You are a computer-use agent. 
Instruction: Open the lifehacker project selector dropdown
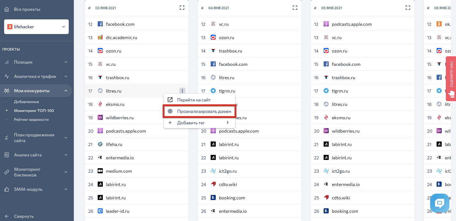tap(36, 27)
